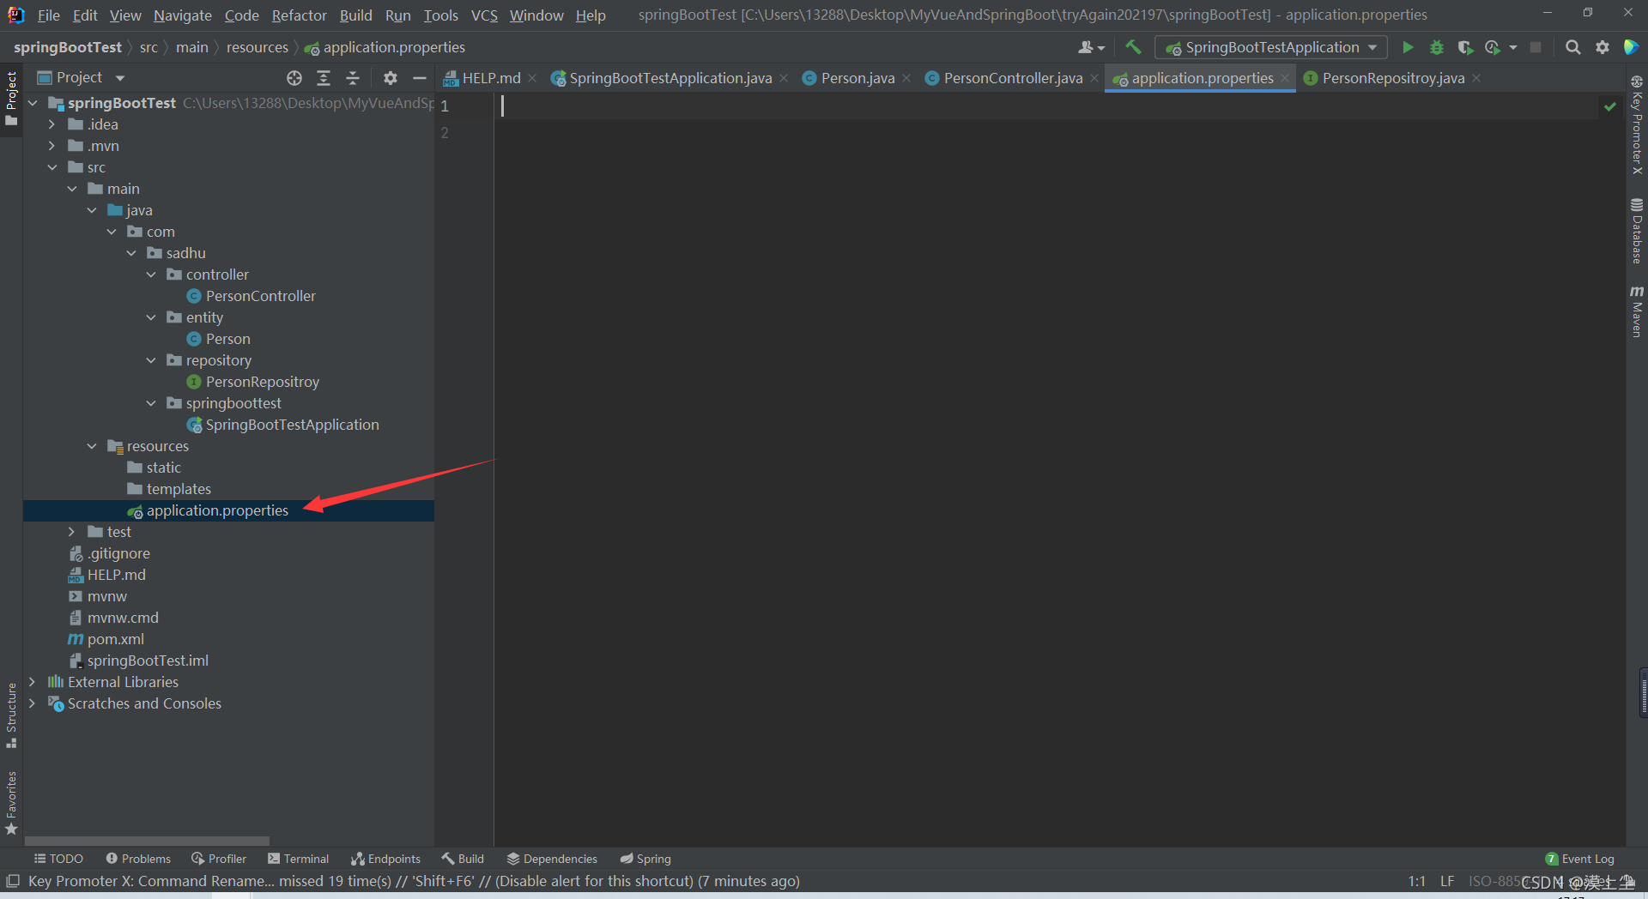Expand Scratches and Consoles node
Viewport: 1648px width, 899px height.
click(x=32, y=703)
